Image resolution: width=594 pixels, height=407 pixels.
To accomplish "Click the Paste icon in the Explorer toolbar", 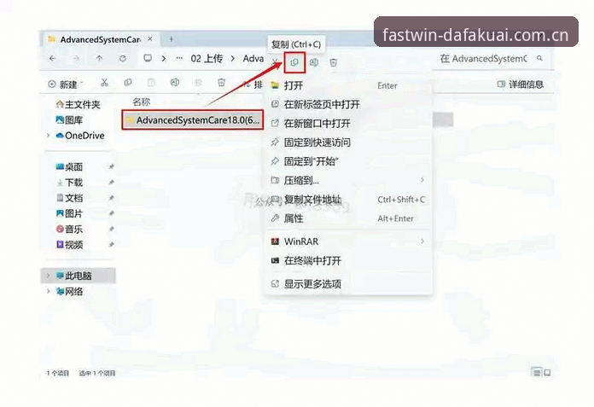I will [151, 83].
